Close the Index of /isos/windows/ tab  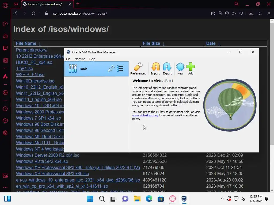click(70, 4)
